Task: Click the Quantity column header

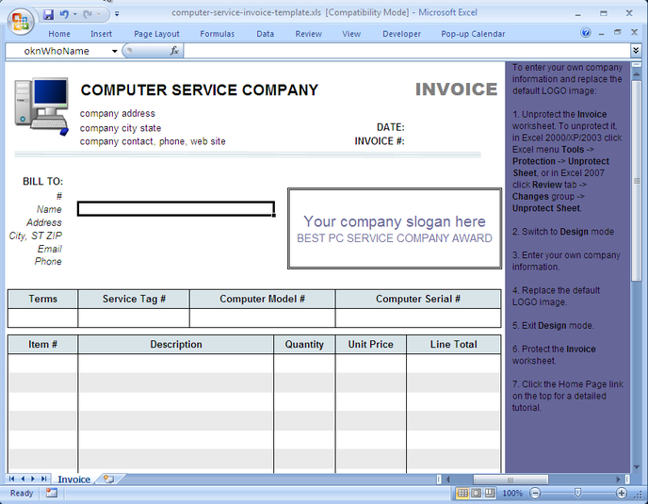Action: click(304, 345)
